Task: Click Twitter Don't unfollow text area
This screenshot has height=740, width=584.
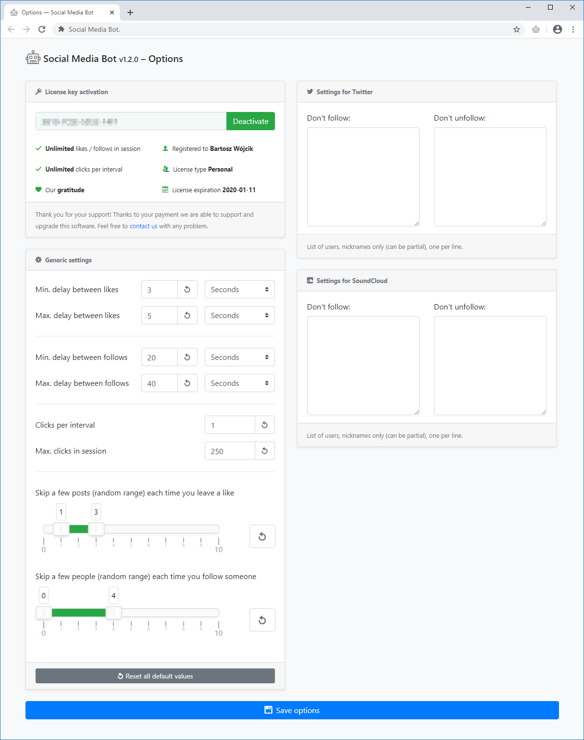Action: (490, 177)
